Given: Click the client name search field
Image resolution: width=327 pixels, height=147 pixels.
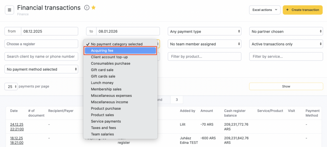Looking at the screenshot, I should click(41, 57).
